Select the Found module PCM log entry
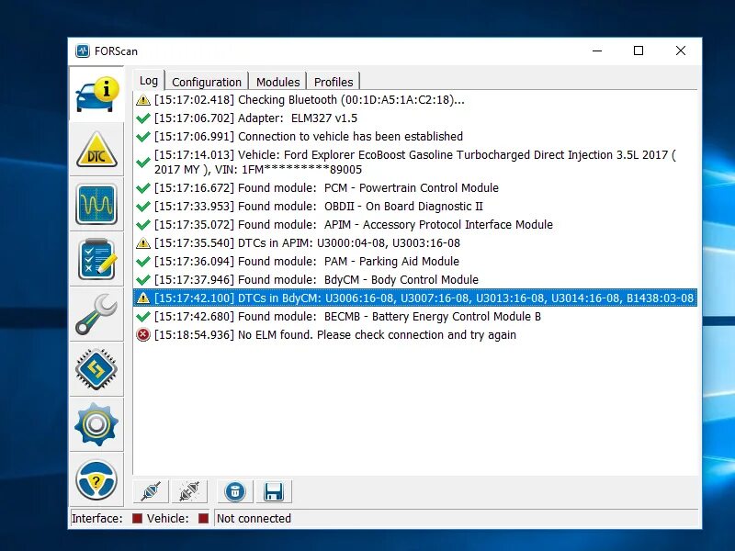The width and height of the screenshot is (735, 551). [x=415, y=188]
